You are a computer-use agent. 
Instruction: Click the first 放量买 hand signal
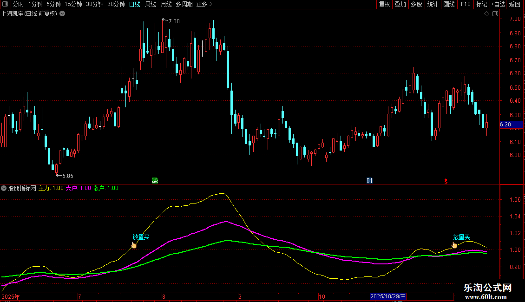point(134,245)
